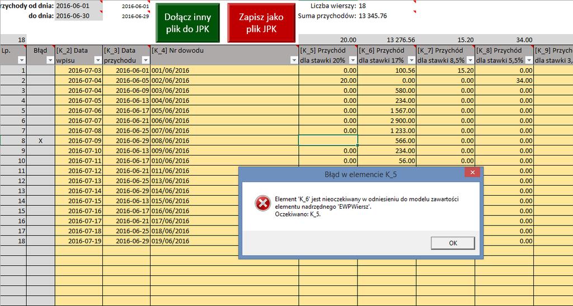The image size is (573, 306).
Task: Click the small date 2016-06-29 above the table
Action: pos(135,16)
